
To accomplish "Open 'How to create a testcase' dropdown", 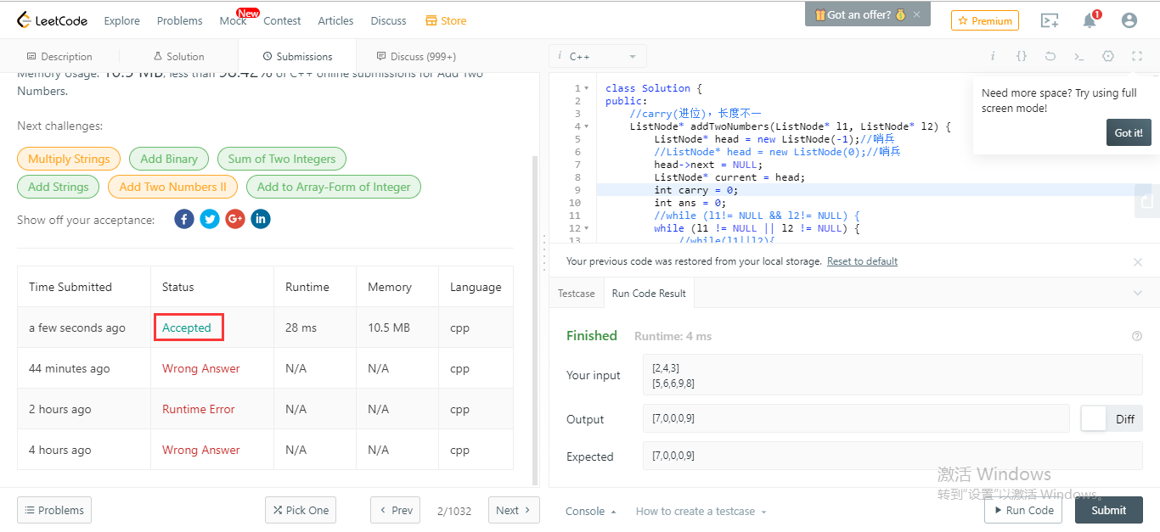I will pos(701,511).
